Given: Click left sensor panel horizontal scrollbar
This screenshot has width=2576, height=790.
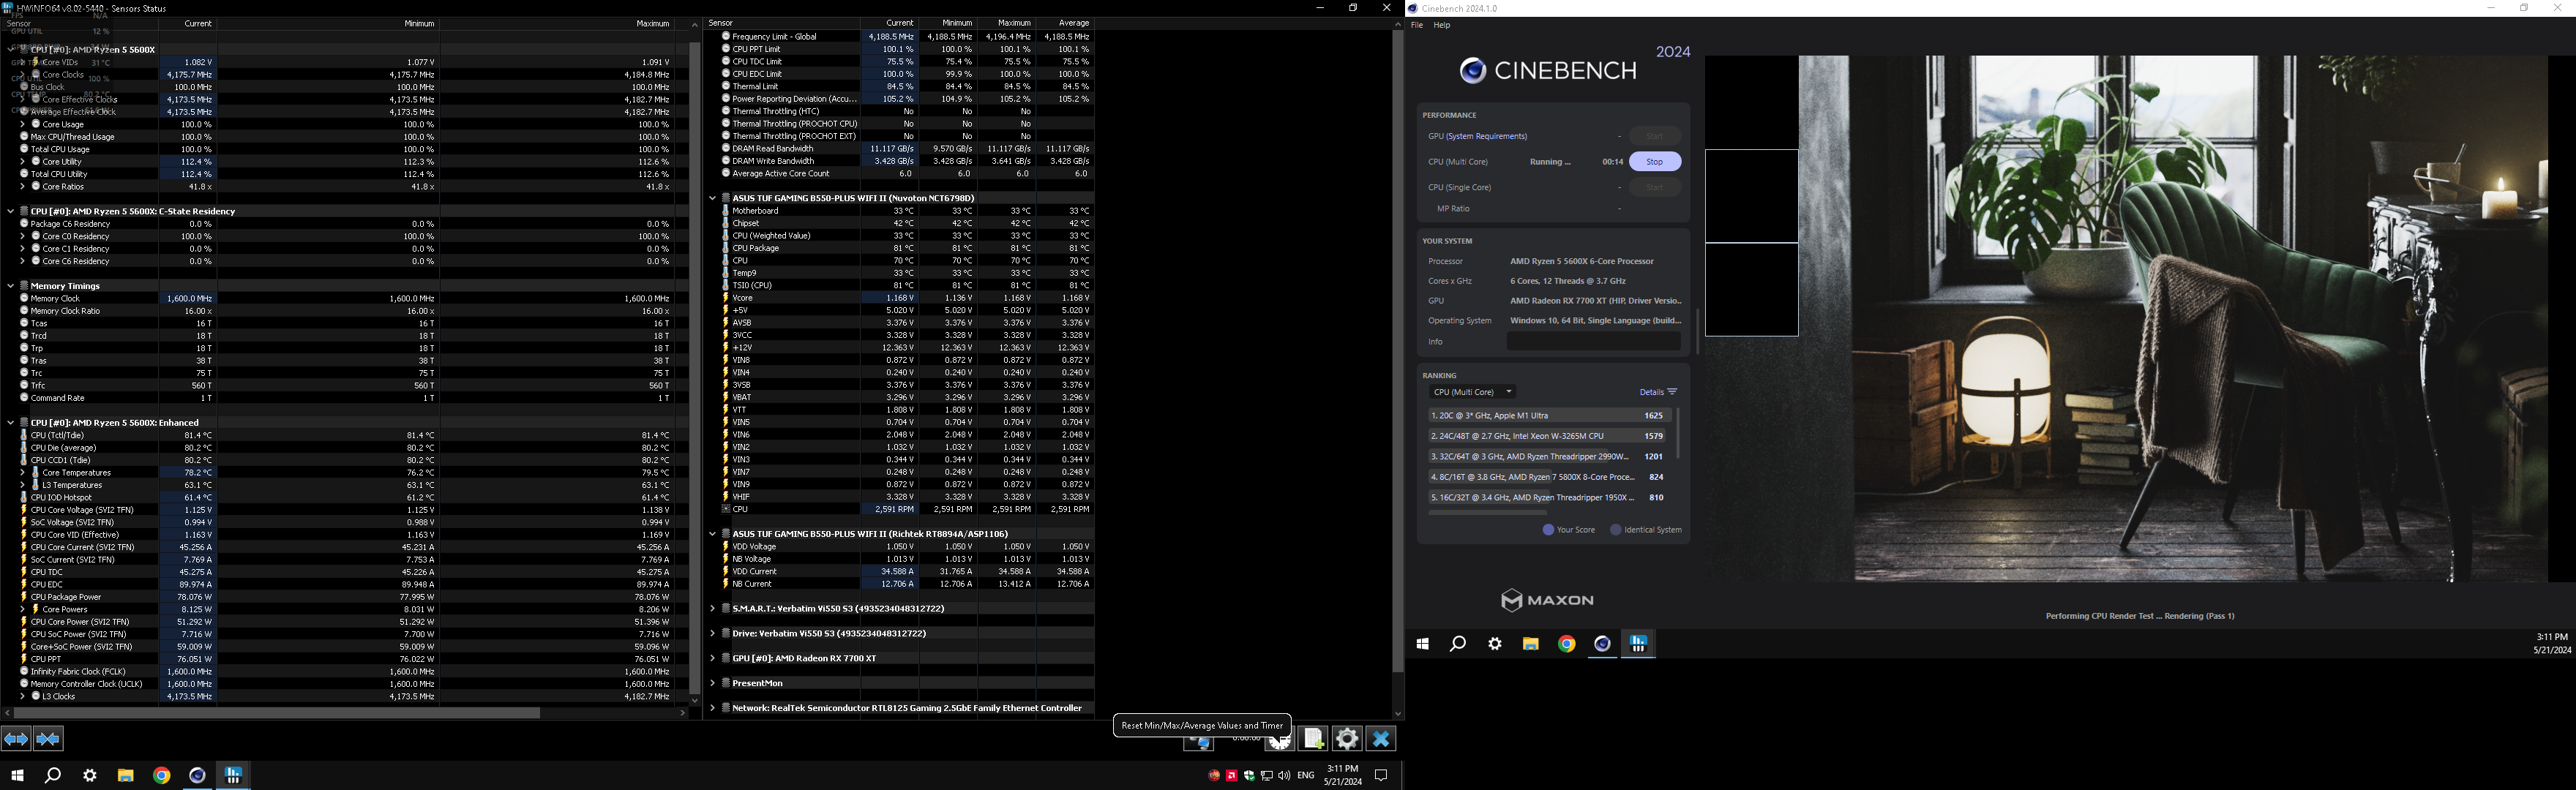Looking at the screenshot, I should [x=278, y=713].
